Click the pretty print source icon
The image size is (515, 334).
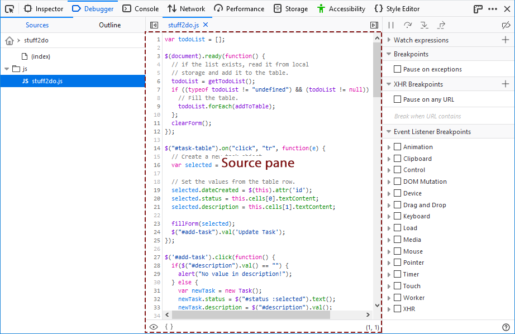coord(169,327)
